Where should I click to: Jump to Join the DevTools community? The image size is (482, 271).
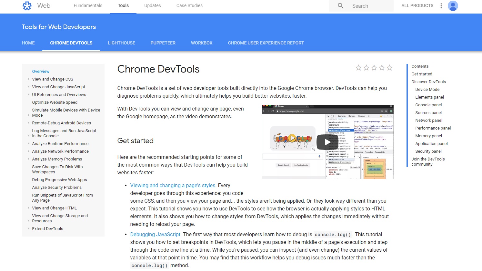coord(428,161)
